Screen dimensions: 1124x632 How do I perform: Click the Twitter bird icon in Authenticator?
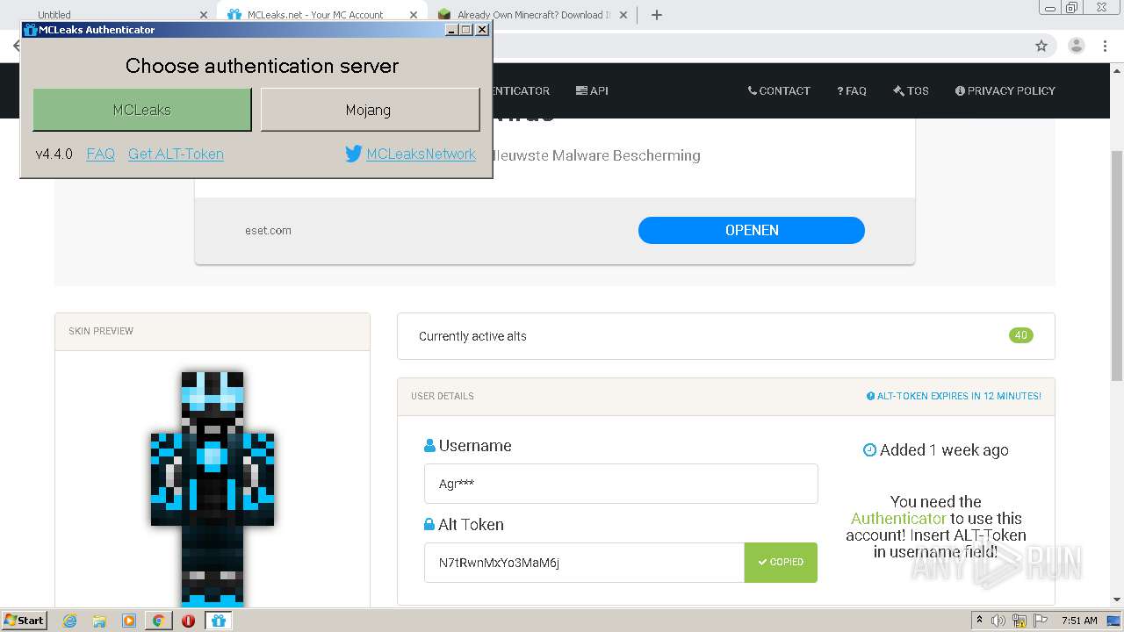354,154
